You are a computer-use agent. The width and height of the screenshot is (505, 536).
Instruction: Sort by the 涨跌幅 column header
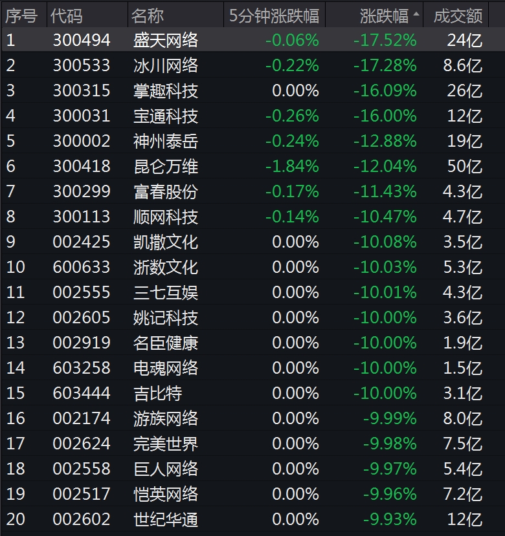coord(384,16)
